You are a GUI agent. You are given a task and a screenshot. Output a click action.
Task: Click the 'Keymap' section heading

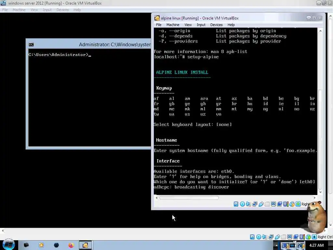tap(164, 88)
